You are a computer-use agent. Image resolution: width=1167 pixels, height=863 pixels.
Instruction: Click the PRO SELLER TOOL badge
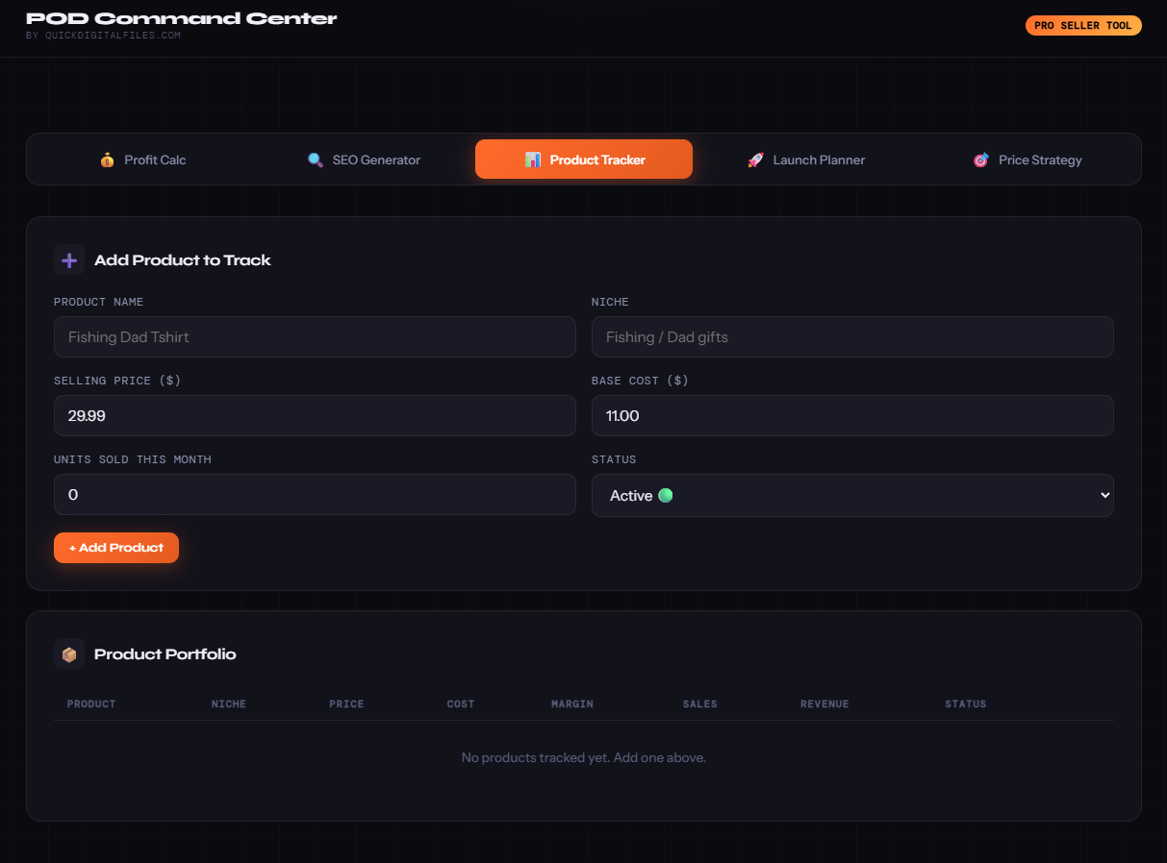point(1083,26)
